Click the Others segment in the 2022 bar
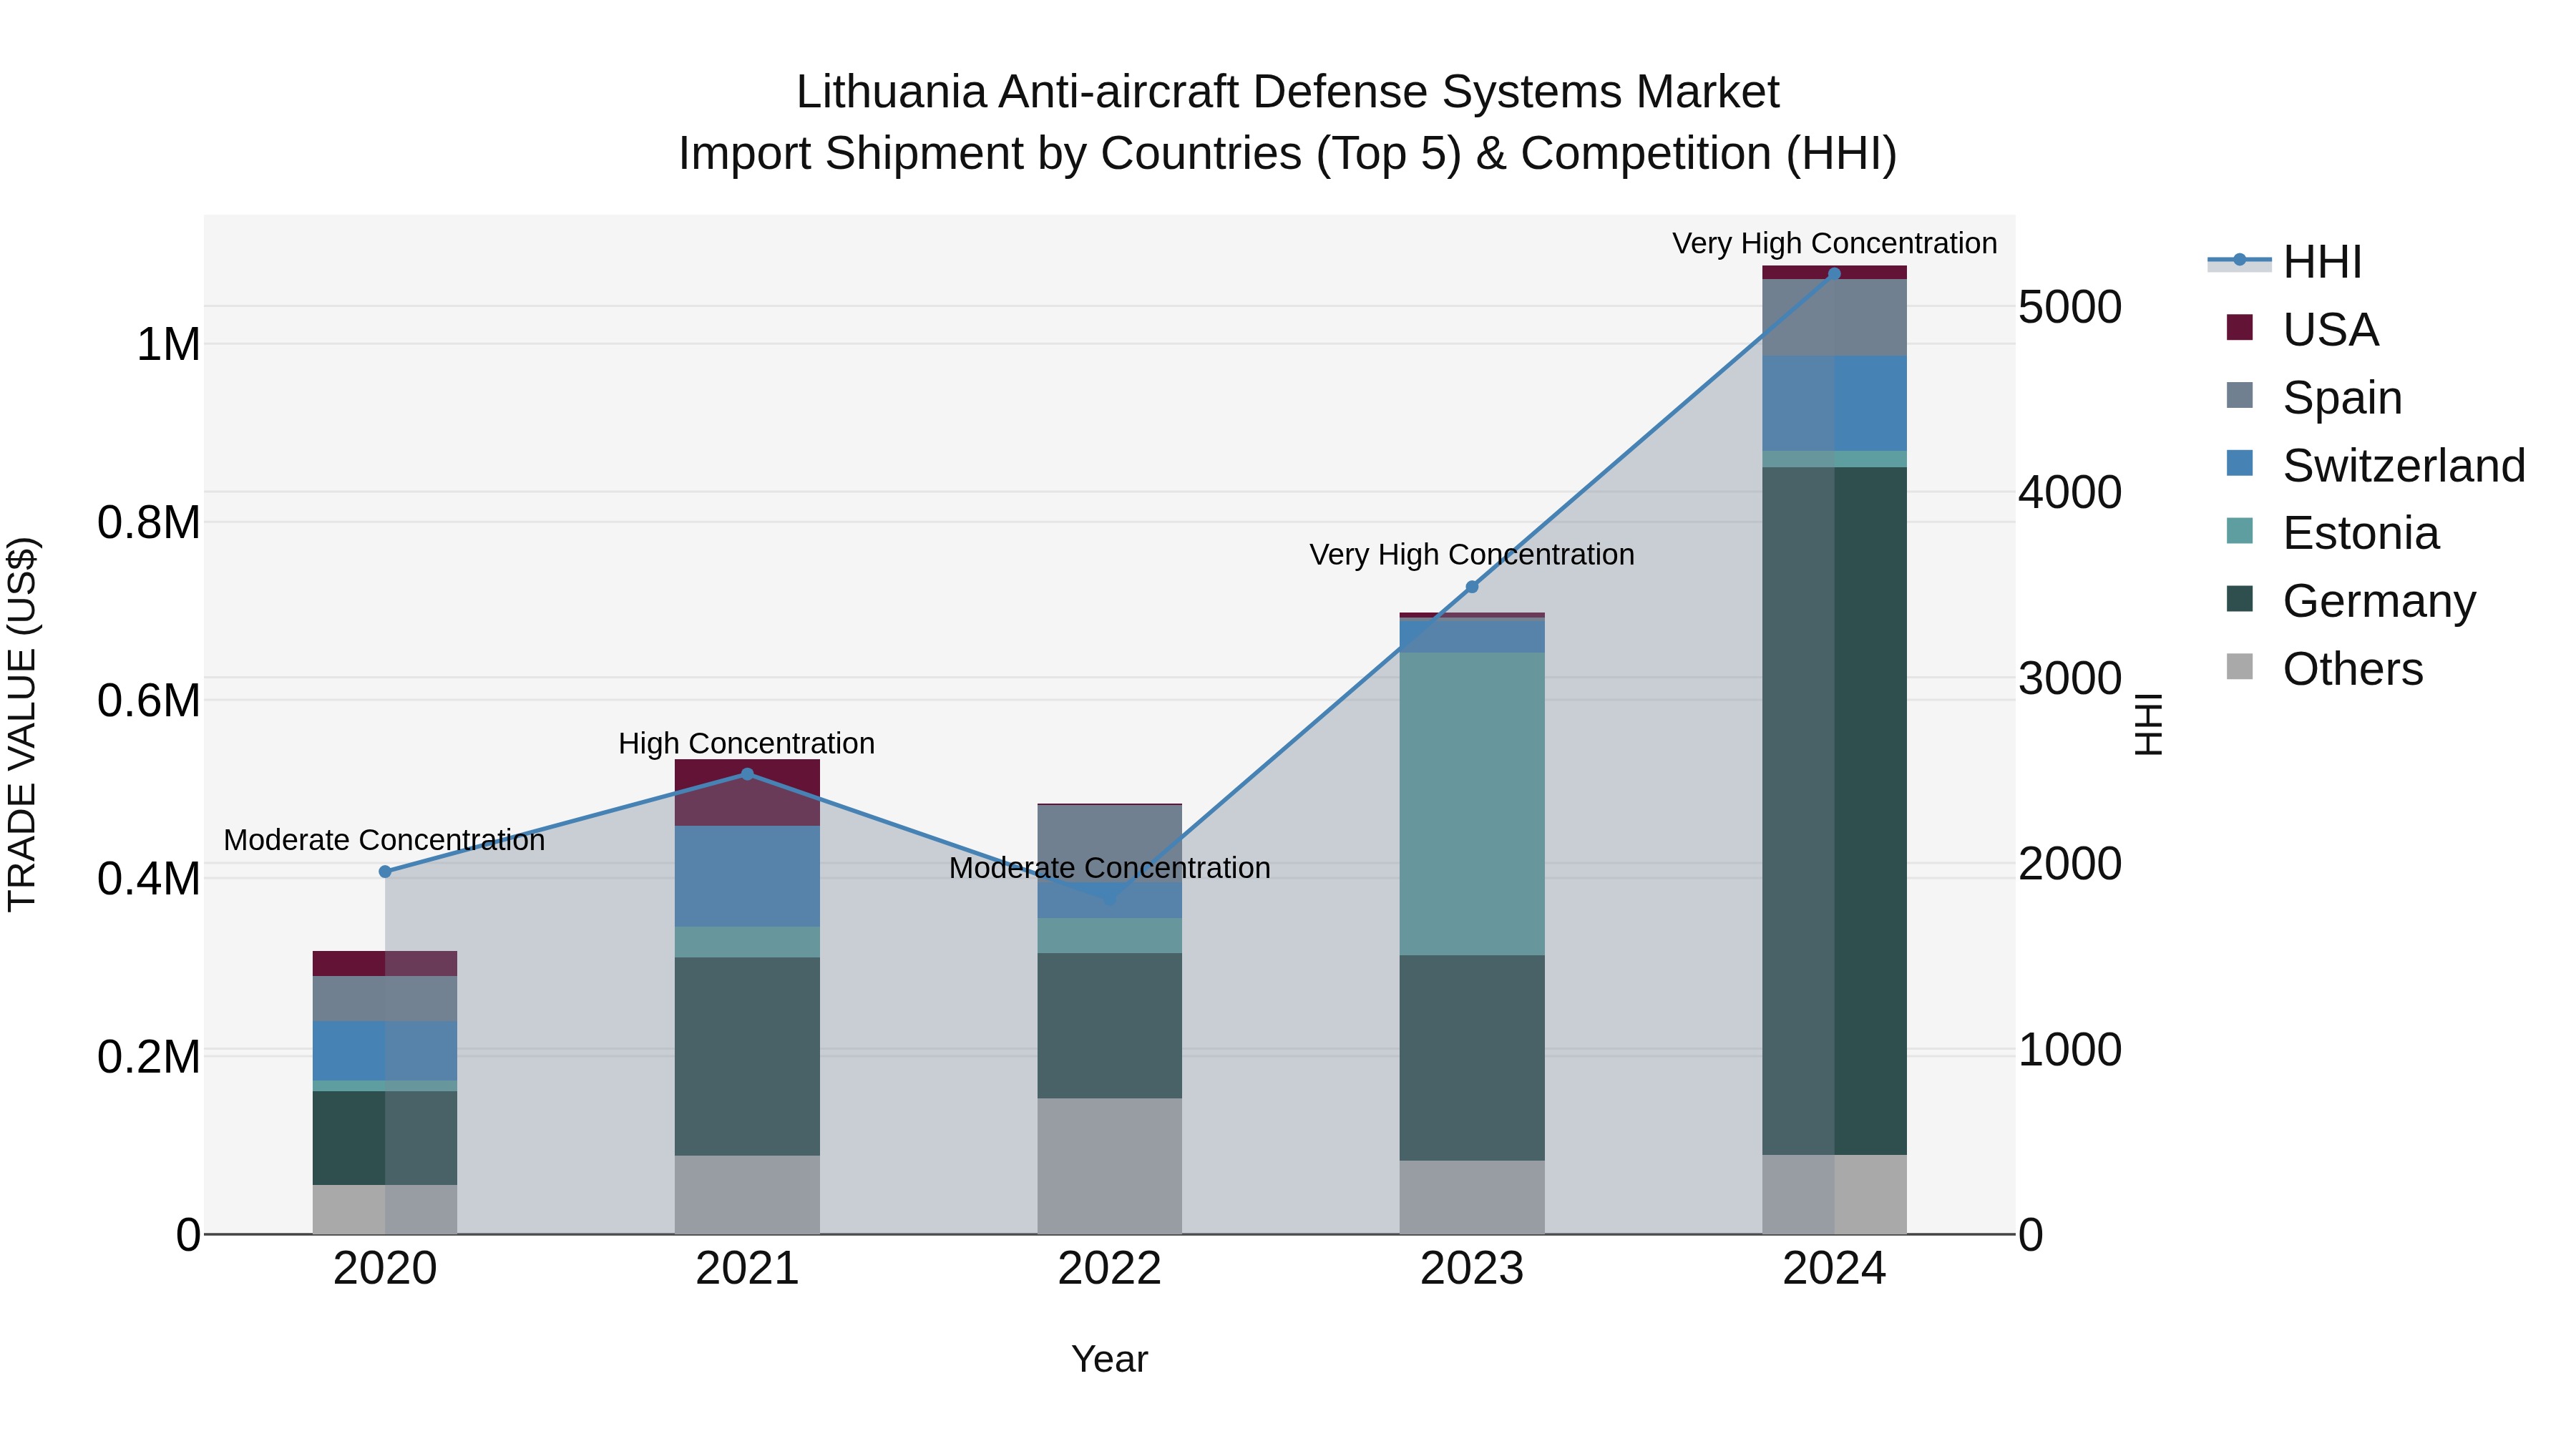2576x1449 pixels. point(1110,1167)
